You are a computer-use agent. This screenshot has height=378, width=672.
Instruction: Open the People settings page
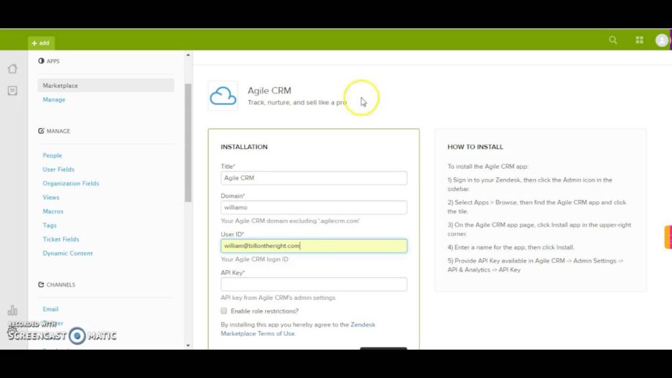(52, 155)
